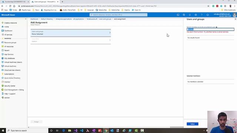Open Visual Studio from taskbar
This screenshot has width=237, height=133.
[76, 130]
